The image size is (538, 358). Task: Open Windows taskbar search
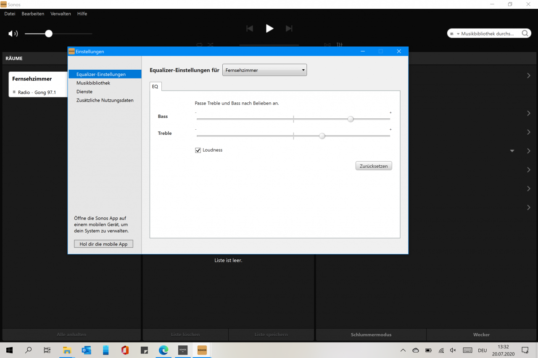click(29, 350)
